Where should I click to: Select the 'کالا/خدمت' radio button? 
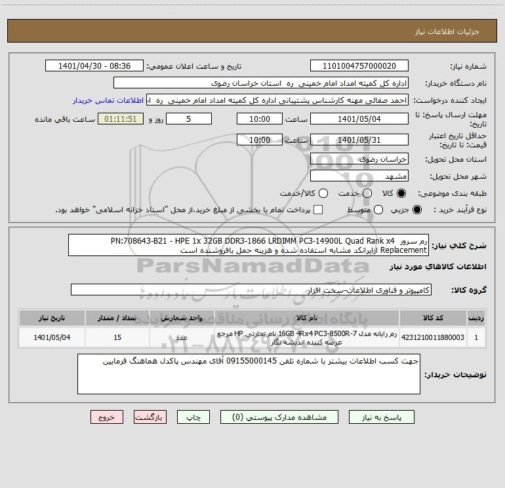(x=323, y=193)
